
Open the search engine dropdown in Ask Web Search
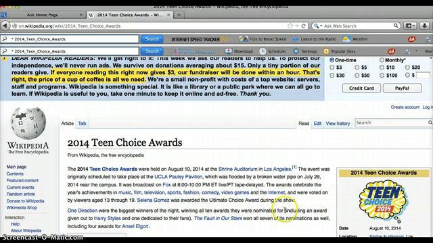coord(321,26)
